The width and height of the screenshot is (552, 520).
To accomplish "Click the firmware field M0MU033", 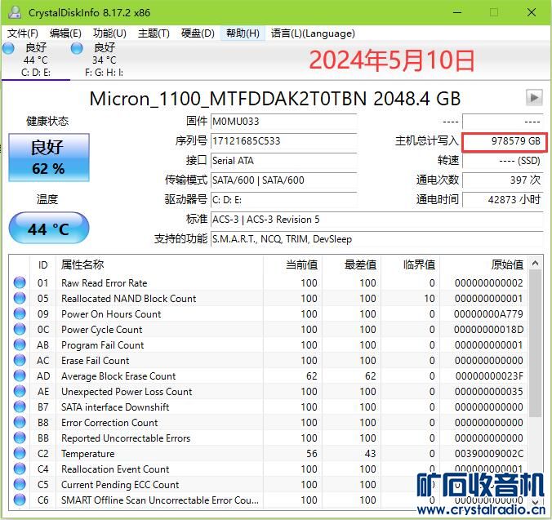I will click(x=283, y=122).
